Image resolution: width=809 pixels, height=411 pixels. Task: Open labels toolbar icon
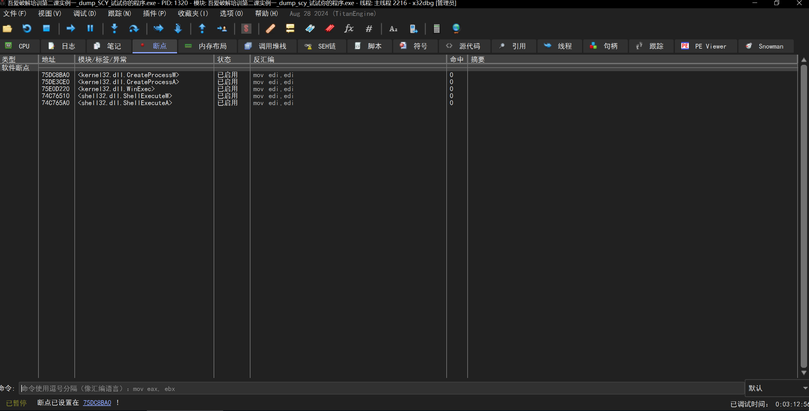coord(310,29)
